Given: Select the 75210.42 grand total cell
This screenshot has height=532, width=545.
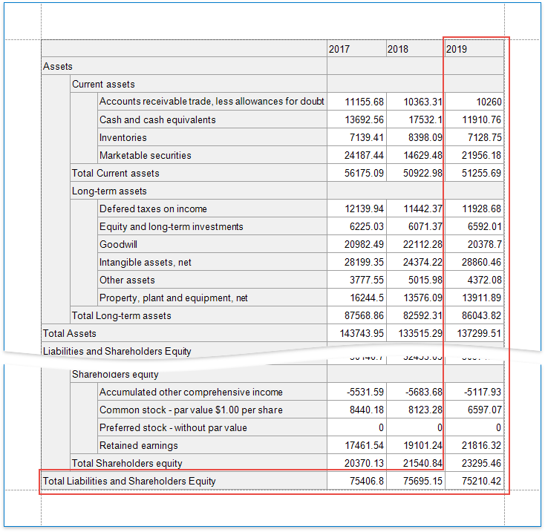Looking at the screenshot, I should click(473, 482).
